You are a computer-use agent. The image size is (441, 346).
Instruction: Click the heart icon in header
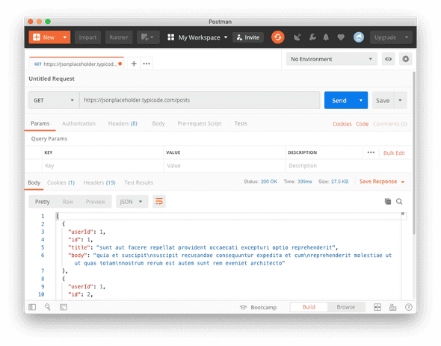click(341, 37)
